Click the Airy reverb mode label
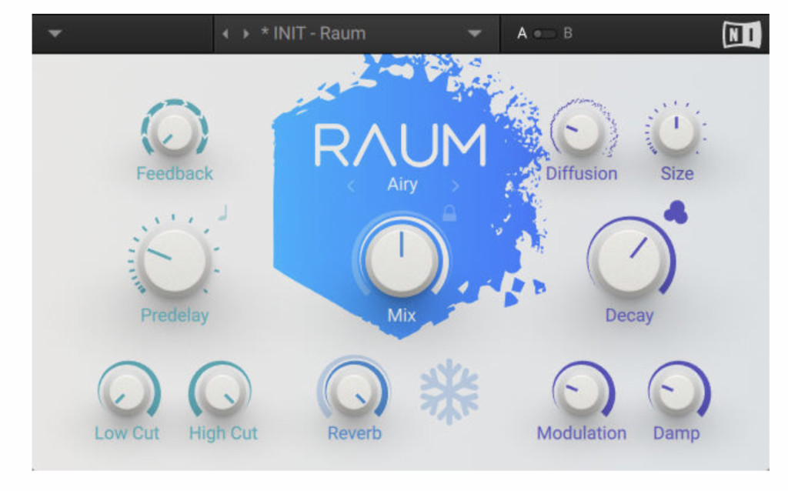 coord(402,185)
